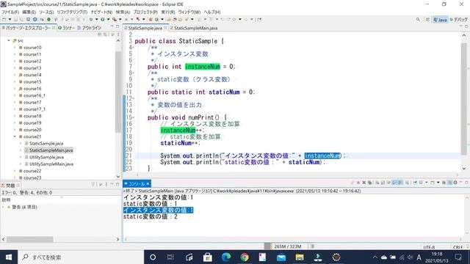Click the すべてを検索 taskbar search box
Image resolution: width=470 pixels, height=264 pixels.
point(81,257)
